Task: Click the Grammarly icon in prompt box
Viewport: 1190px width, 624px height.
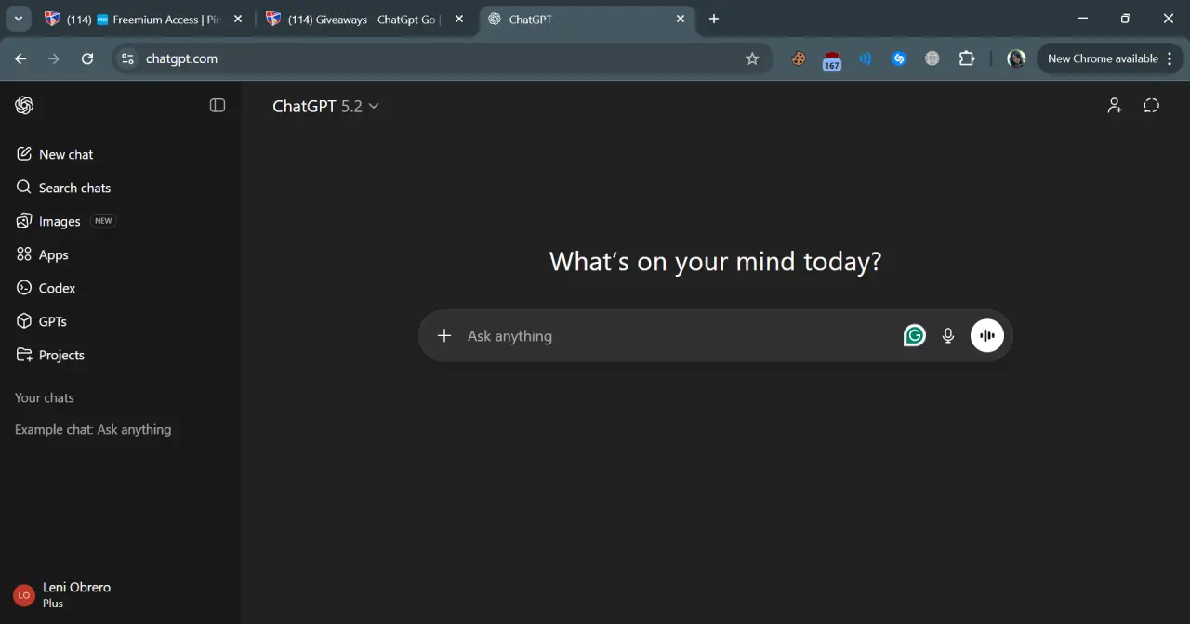Action: pos(915,335)
